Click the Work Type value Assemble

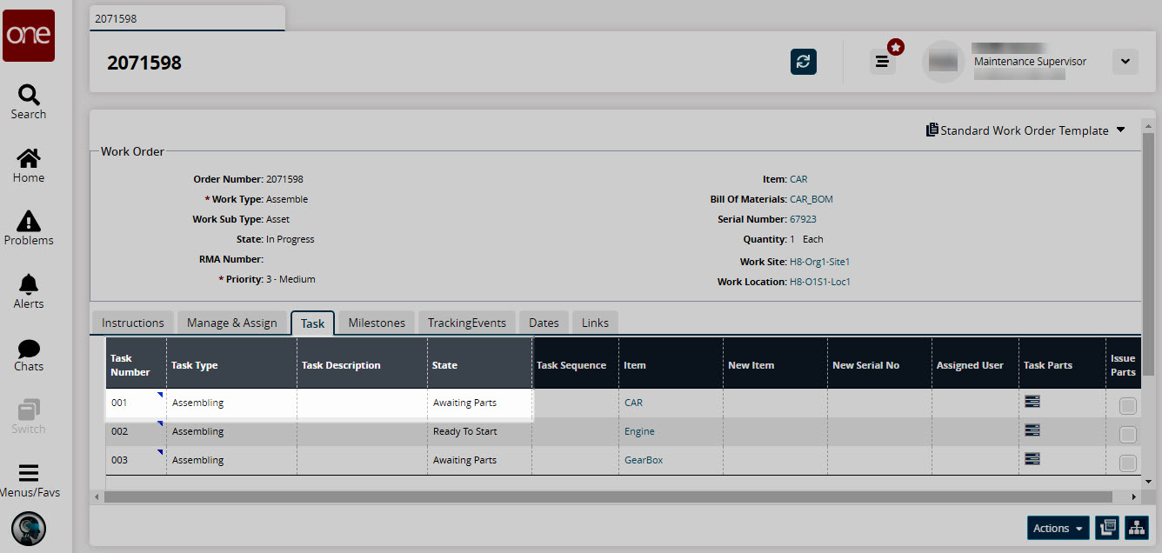(x=287, y=199)
